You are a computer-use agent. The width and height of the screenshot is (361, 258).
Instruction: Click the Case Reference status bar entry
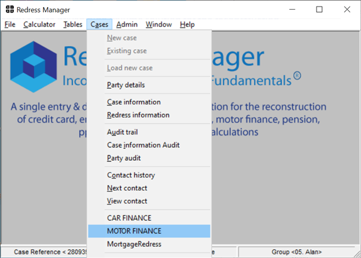pos(44,252)
